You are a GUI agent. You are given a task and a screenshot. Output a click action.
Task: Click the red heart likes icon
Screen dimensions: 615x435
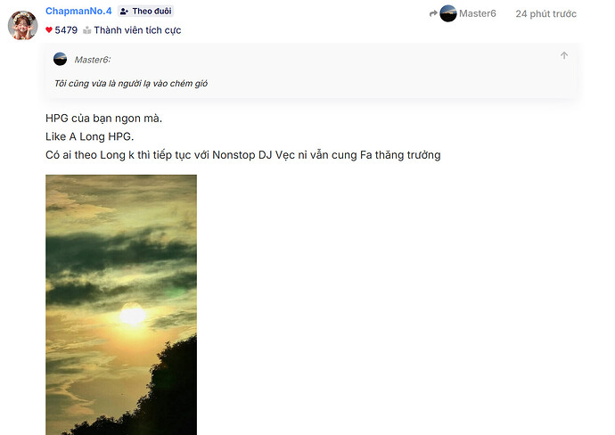(x=49, y=29)
